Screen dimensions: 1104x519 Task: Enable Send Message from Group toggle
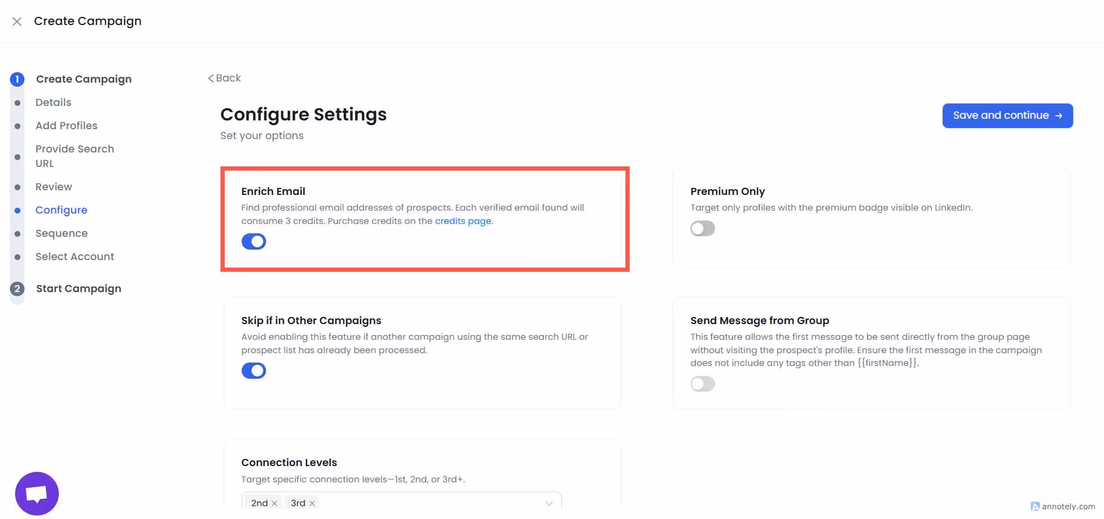(x=703, y=383)
